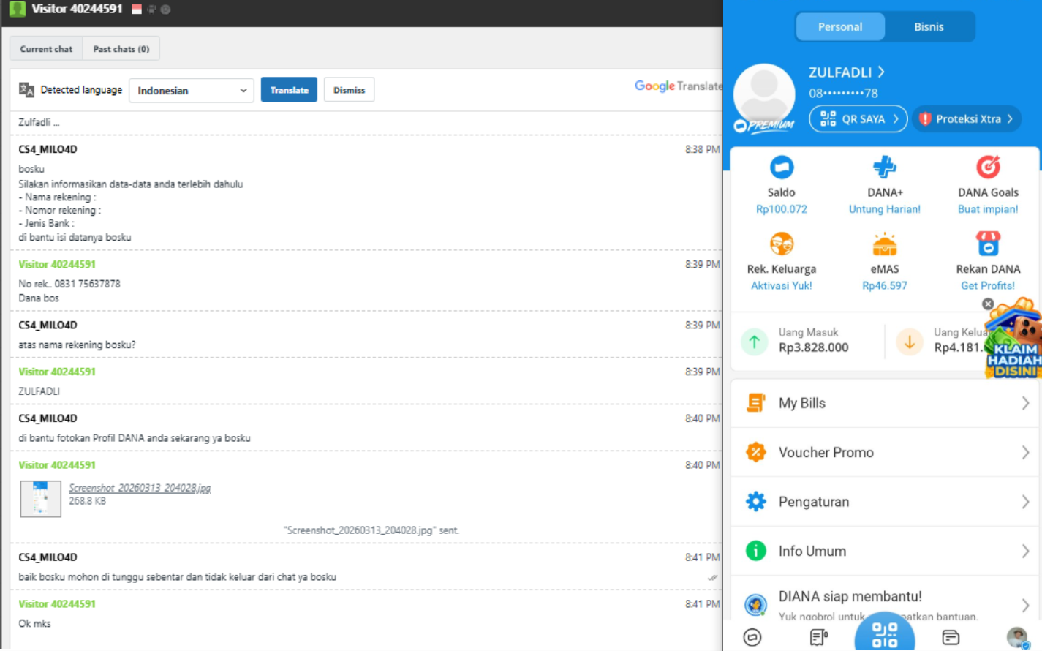Click the Visitor 40244591 title in header
This screenshot has width=1042, height=651.
point(77,9)
